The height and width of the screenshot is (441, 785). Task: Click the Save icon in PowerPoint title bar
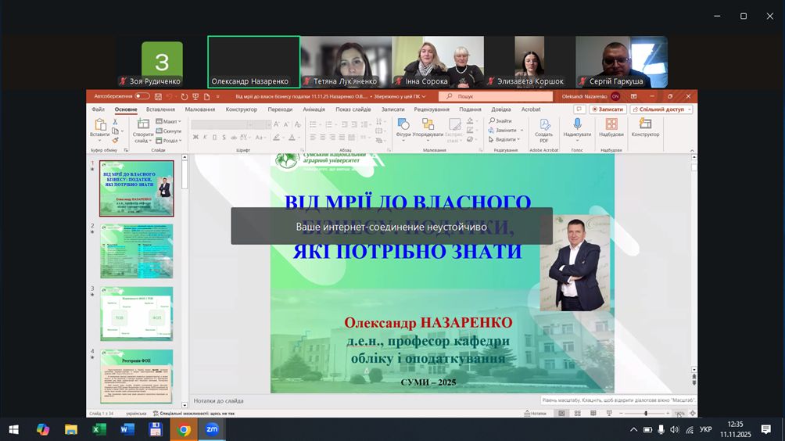pos(158,96)
